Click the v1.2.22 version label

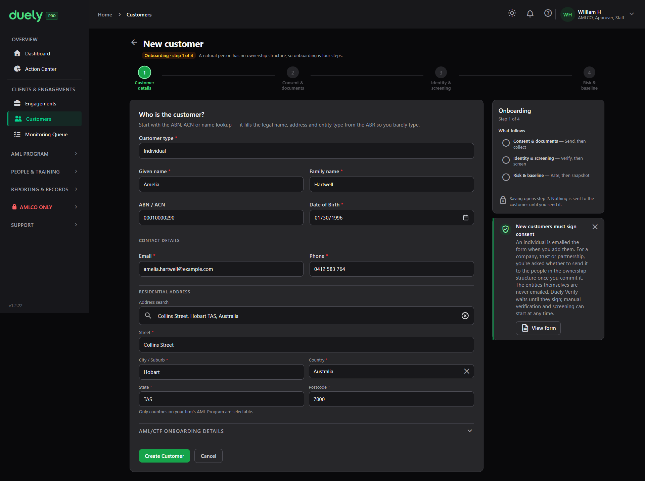[16, 305]
